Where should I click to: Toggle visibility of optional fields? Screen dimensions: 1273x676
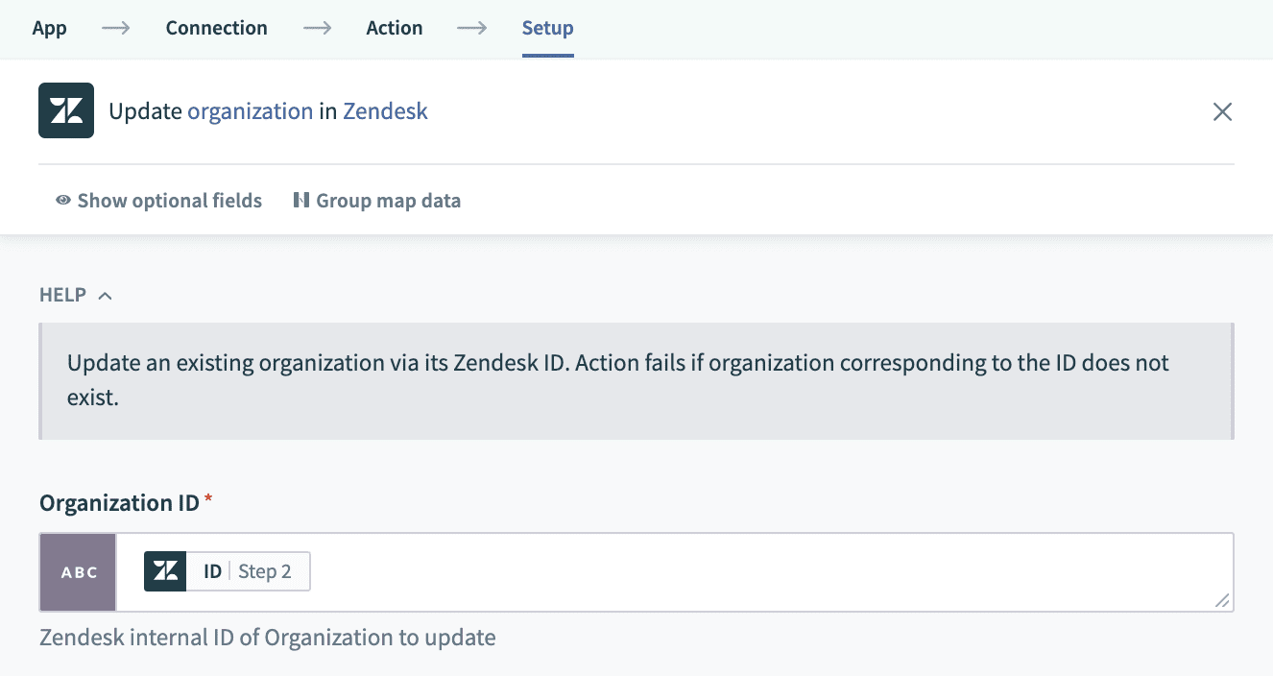point(169,200)
